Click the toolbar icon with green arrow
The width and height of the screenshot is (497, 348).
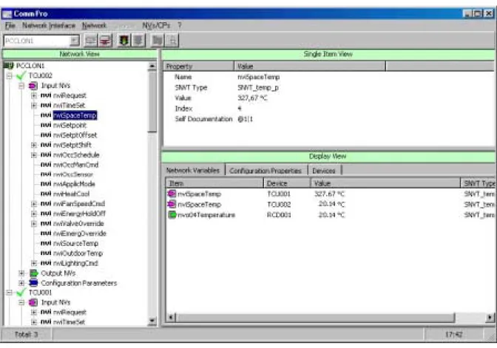tap(124, 41)
